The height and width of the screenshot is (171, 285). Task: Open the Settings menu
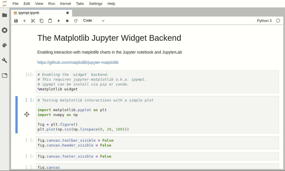click(95, 4)
